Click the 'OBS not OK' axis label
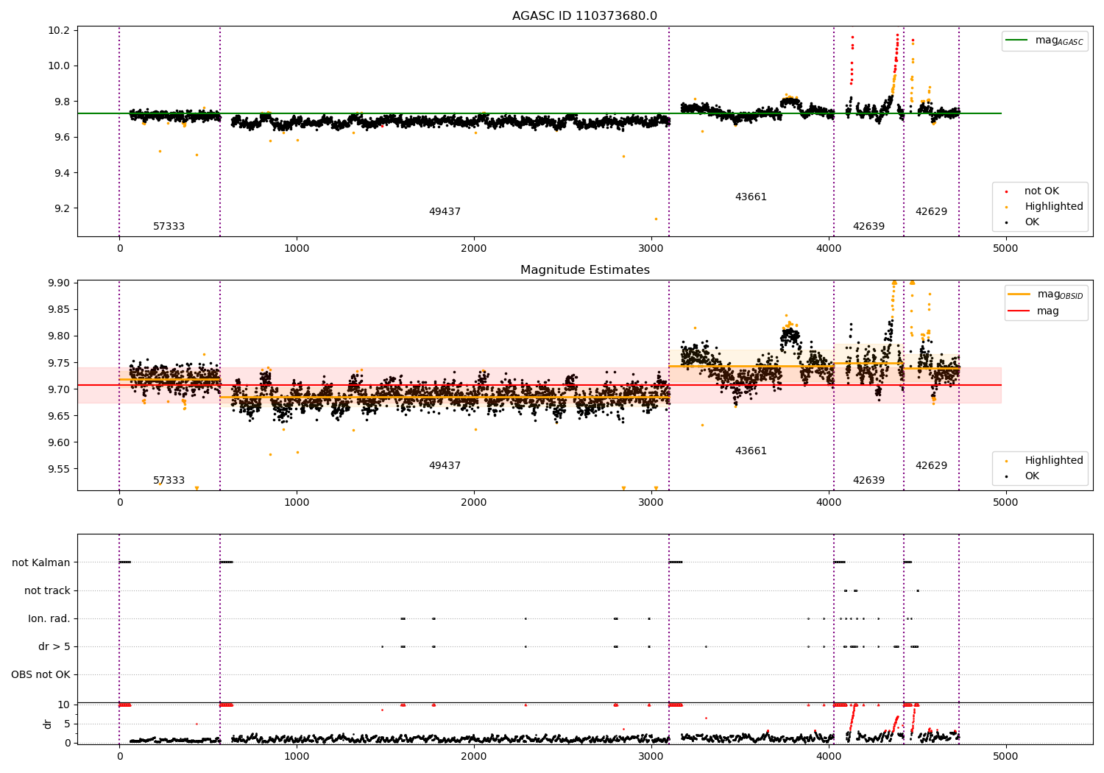Image resolution: width=1104 pixels, height=773 pixels. click(40, 674)
